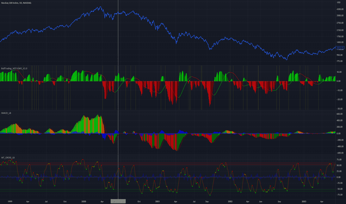Viewport: 346px width, 204px height.
Task: Click the -25.00 value on WT_CROSS scale
Action: [339, 183]
